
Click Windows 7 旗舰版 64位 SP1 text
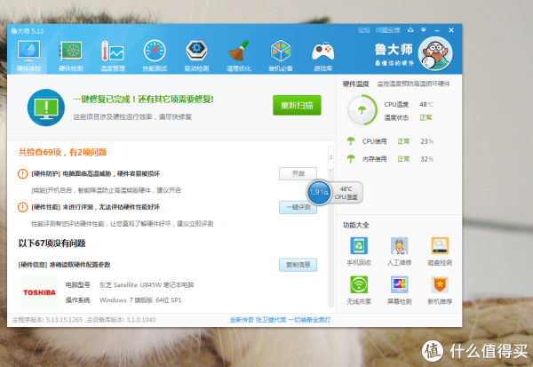pyautogui.click(x=140, y=300)
